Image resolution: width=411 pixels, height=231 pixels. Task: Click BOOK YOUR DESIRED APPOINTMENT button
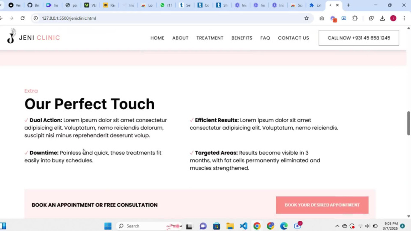pos(322,205)
